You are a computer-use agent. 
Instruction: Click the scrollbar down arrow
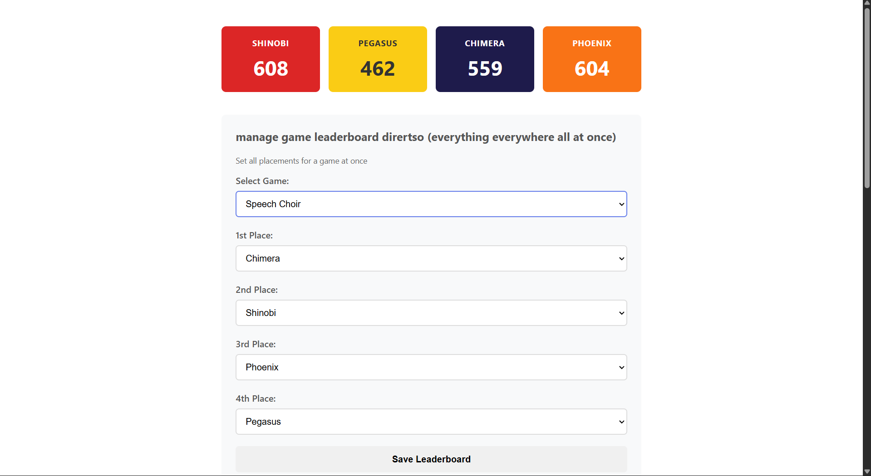(866, 472)
